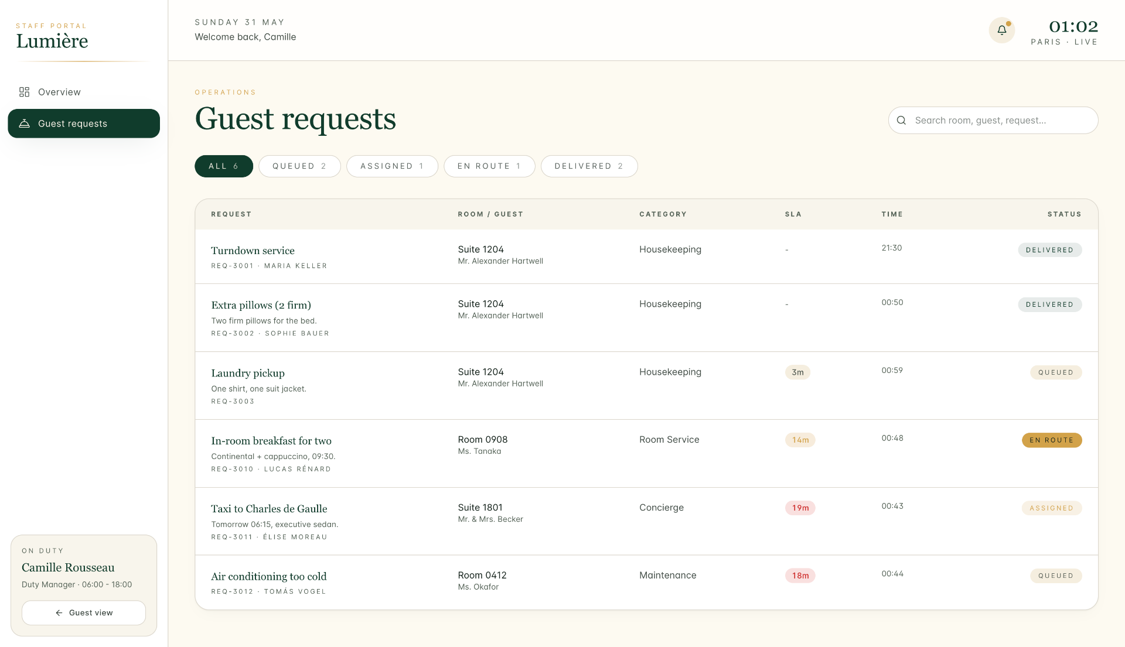Click the 18m SLA badge for Air conditioning
1125x647 pixels.
(x=800, y=576)
